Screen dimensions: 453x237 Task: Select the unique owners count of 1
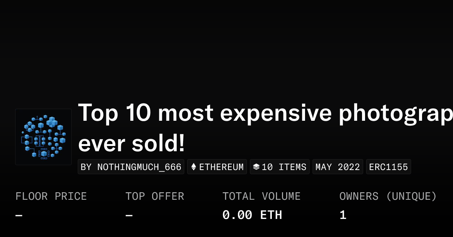[x=343, y=215]
